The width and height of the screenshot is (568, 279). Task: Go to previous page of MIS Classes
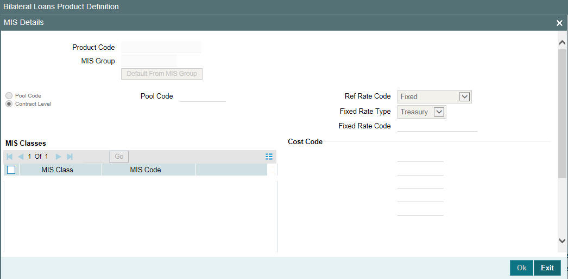21,157
